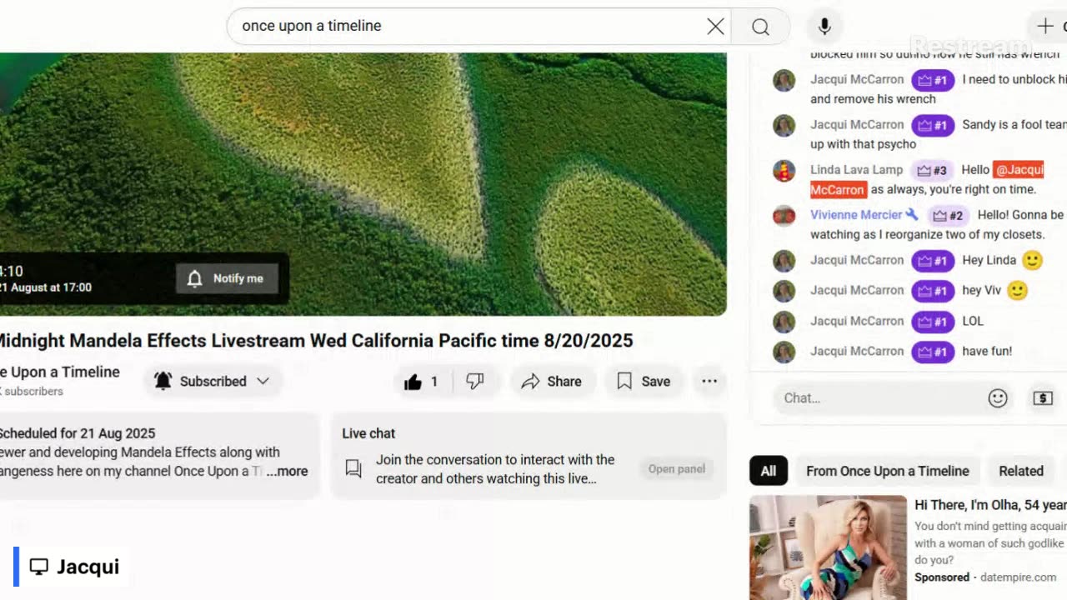This screenshot has height=600, width=1067.
Task: Click Scheduled for 21 Aug 2025 text
Action: click(x=78, y=433)
